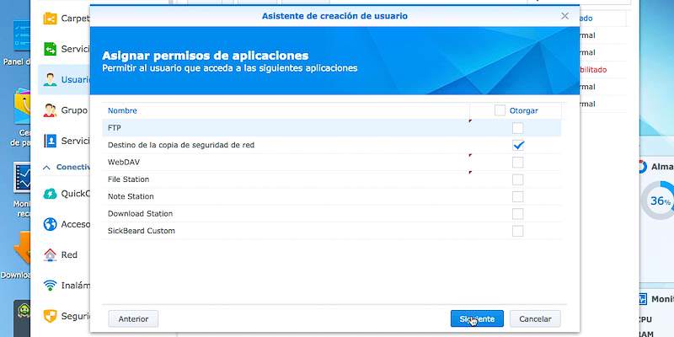Open the file services icon in sidebar

pyautogui.click(x=50, y=49)
